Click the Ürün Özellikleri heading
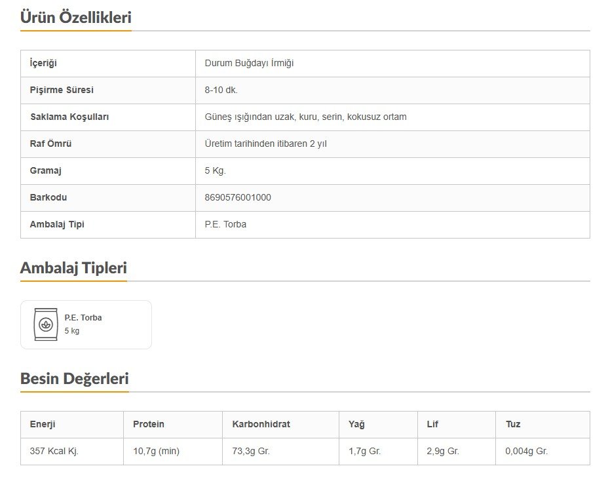 tap(76, 18)
